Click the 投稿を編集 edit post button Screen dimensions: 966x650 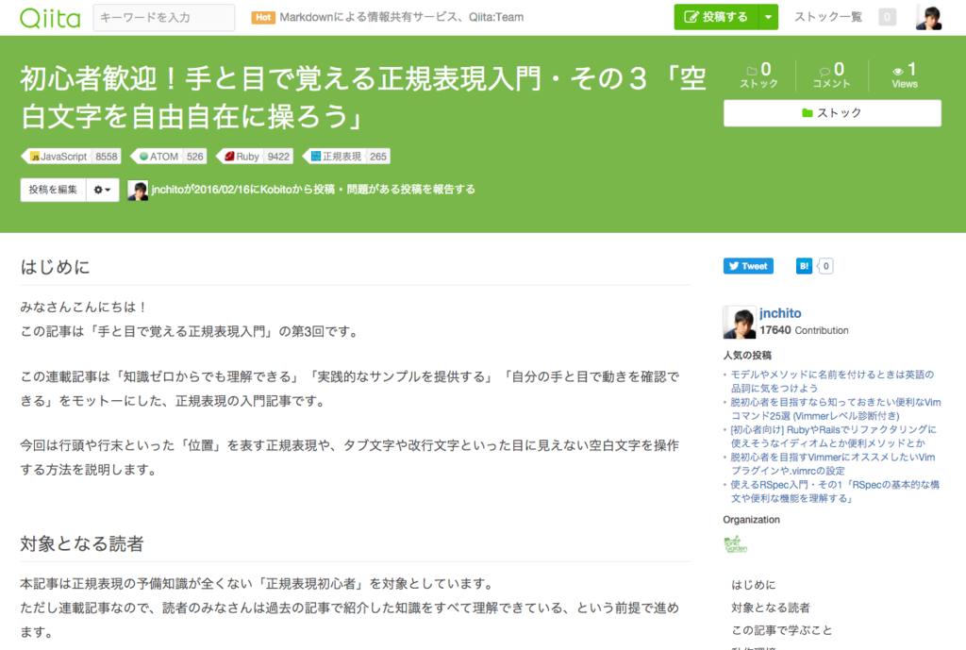pyautogui.click(x=53, y=190)
